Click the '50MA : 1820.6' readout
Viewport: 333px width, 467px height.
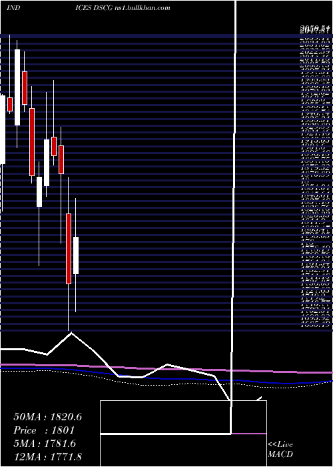[x=47, y=417]
